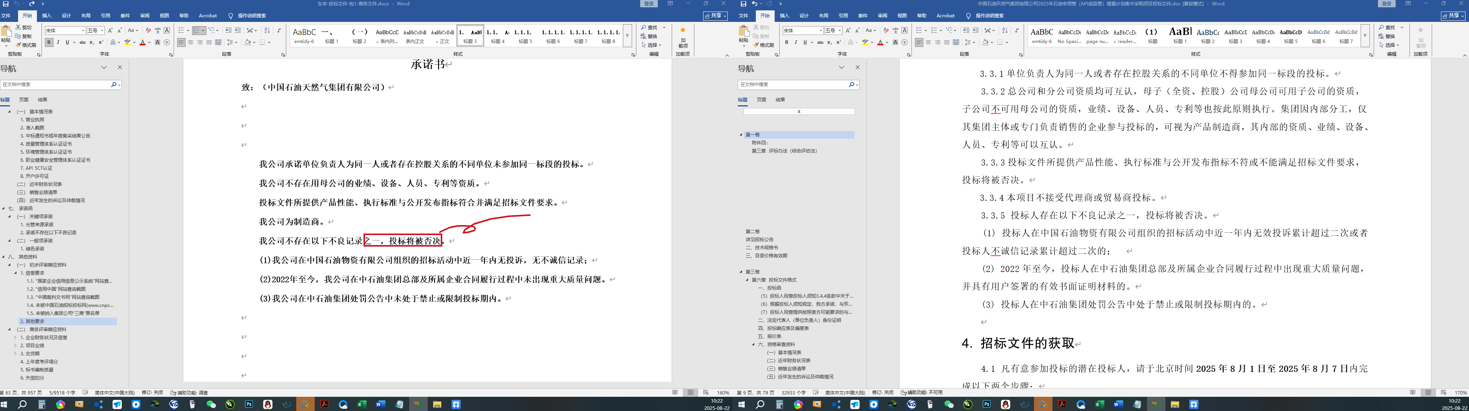Click 共享 button in right Word window
This screenshot has width=1469, height=411.
(1454, 16)
